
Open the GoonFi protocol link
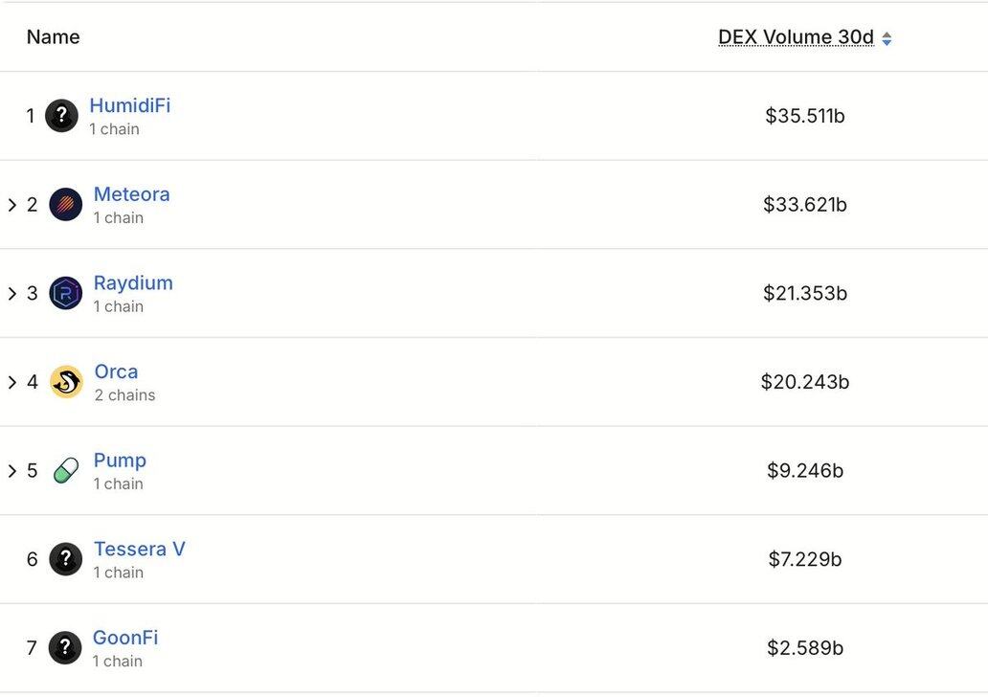[125, 638]
